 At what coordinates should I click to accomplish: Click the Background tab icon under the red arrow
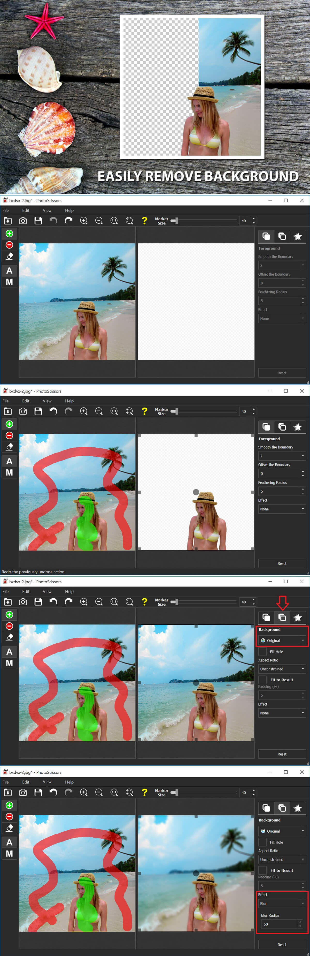point(282,618)
